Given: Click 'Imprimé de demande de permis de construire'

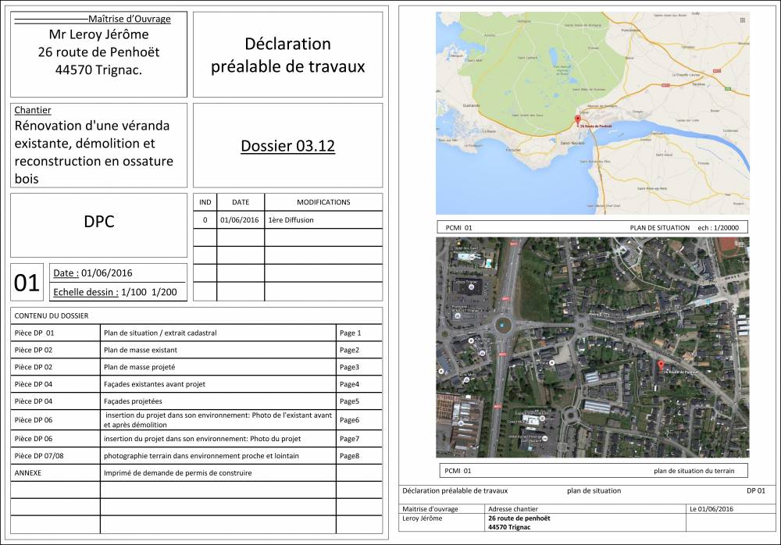Looking at the screenshot, I should point(178,472).
